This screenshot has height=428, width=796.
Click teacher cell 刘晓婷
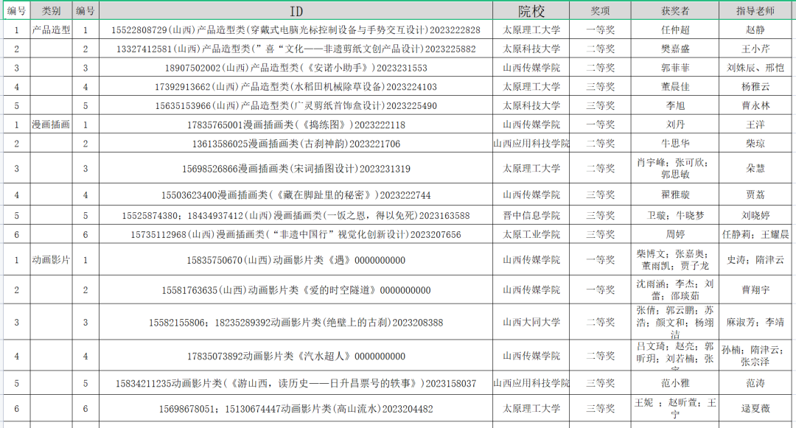(x=755, y=216)
